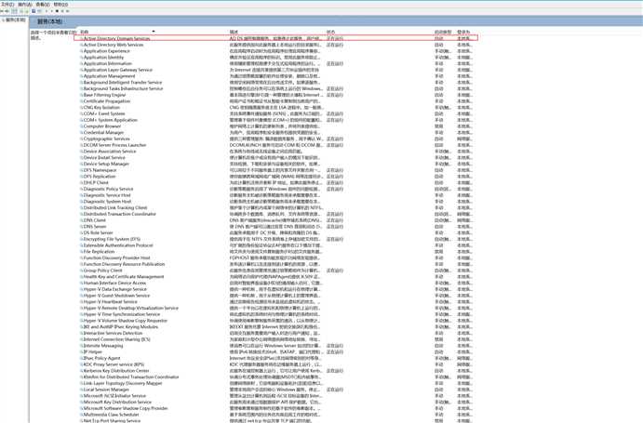Select Computer Browser service
643x423 pixels.
(102, 126)
